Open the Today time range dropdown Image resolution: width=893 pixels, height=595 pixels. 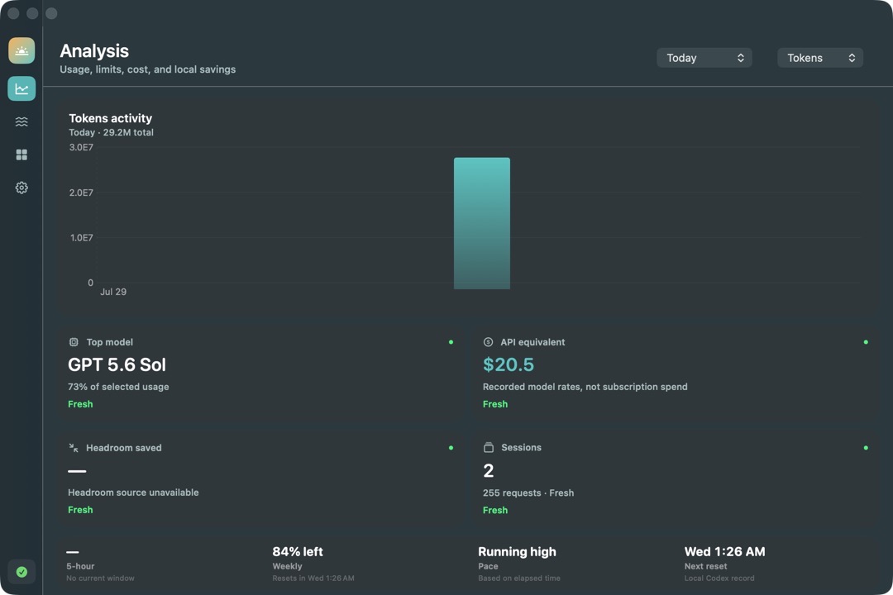[704, 58]
